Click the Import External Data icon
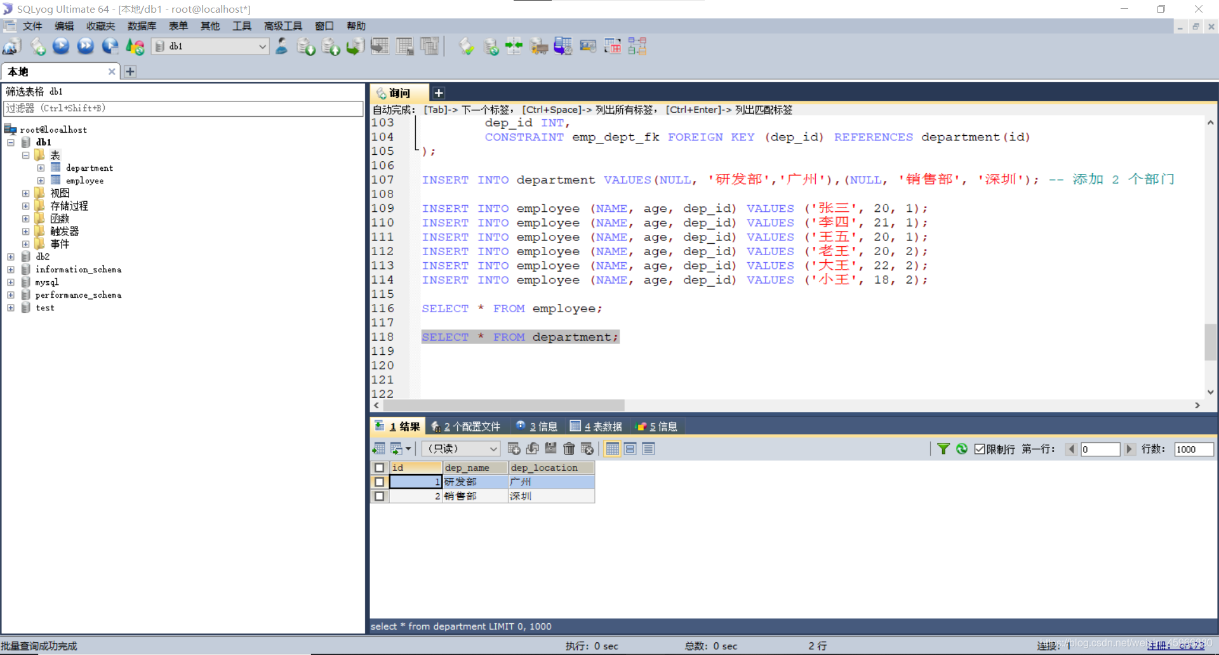This screenshot has width=1219, height=655. (x=306, y=46)
